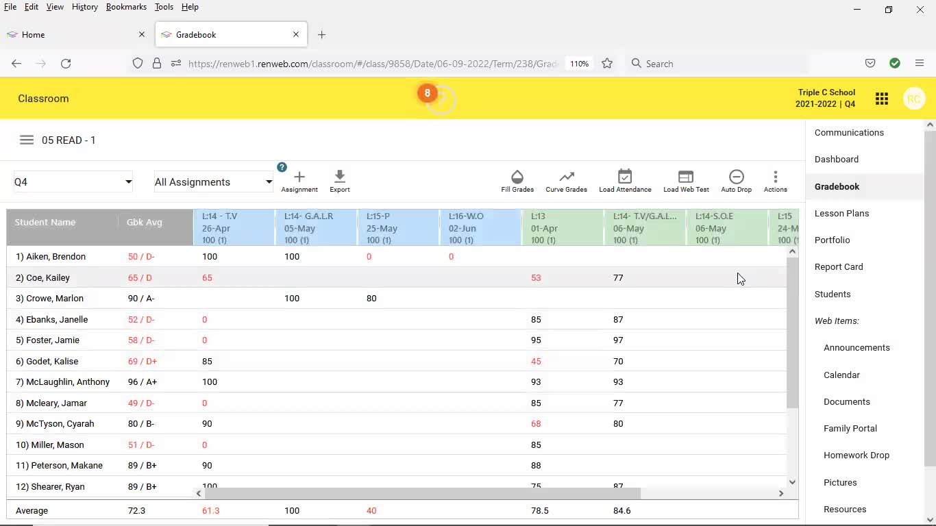Click the RC user avatar
Screen dimensions: 936x526
914,99
